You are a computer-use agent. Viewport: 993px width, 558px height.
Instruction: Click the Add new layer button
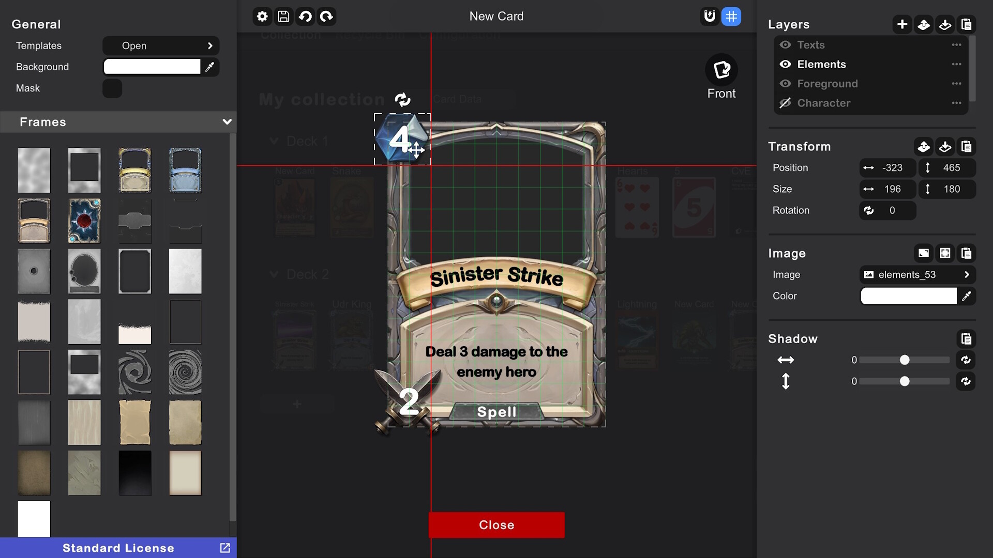click(902, 24)
